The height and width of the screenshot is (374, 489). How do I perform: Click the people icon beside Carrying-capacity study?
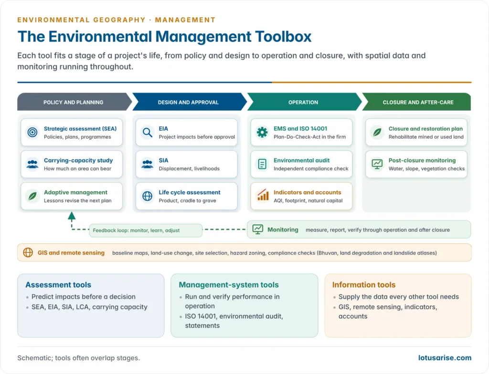[32, 164]
